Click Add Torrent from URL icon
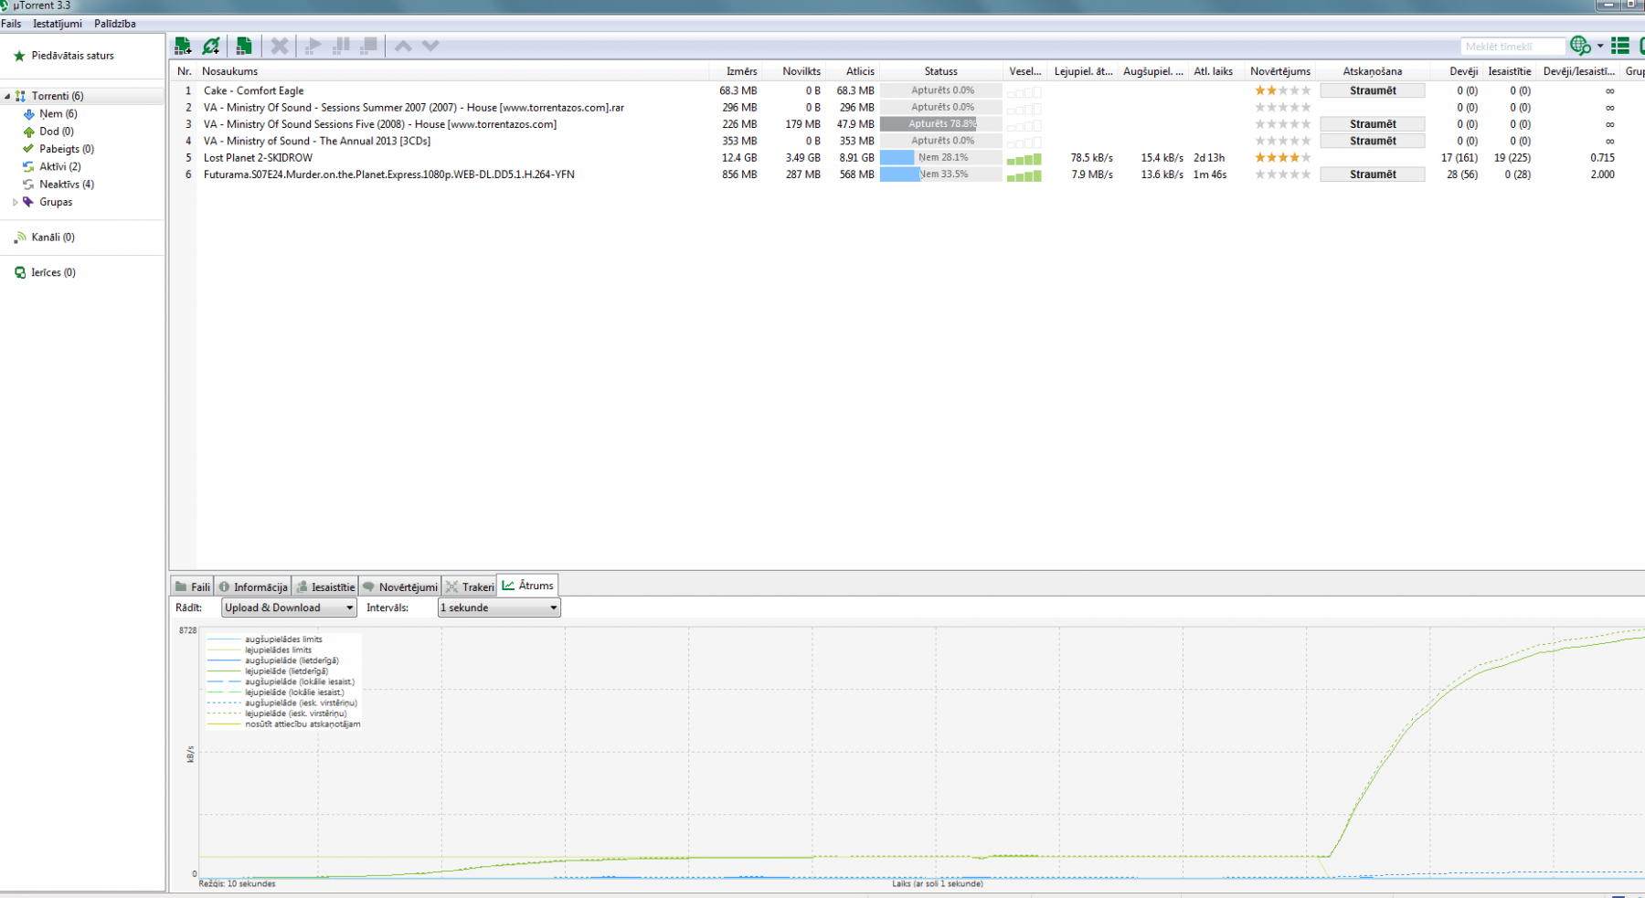1645x898 pixels. 211,46
